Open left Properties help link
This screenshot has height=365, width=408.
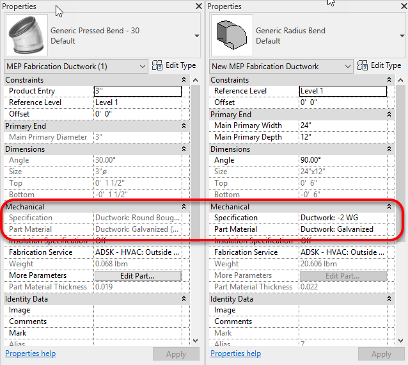(x=31, y=353)
